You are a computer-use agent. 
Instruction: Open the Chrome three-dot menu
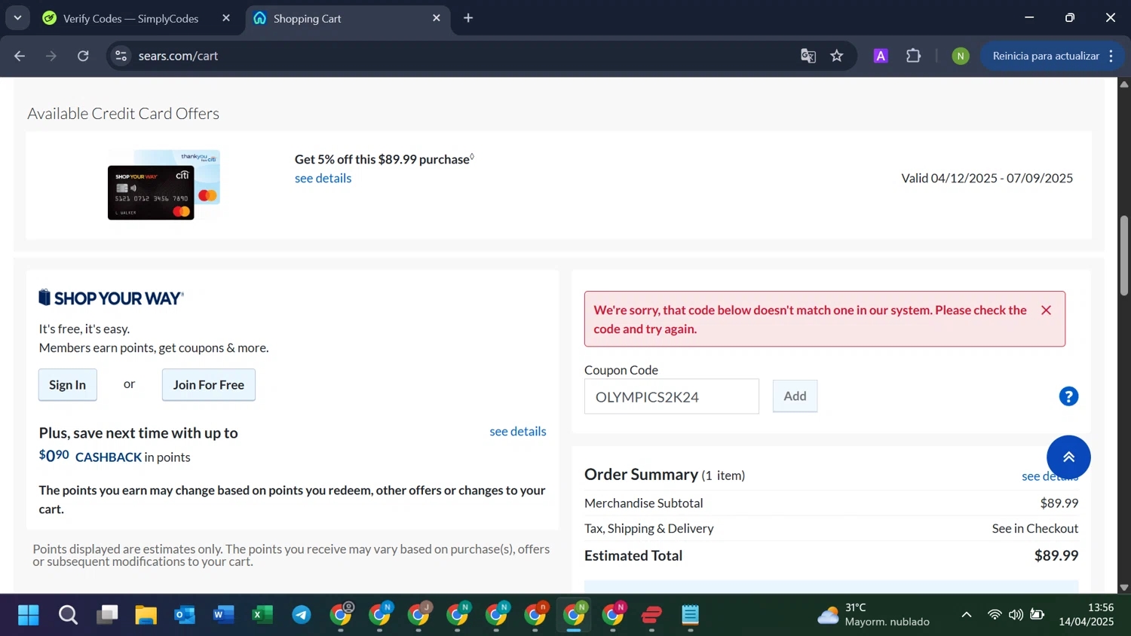click(1111, 56)
